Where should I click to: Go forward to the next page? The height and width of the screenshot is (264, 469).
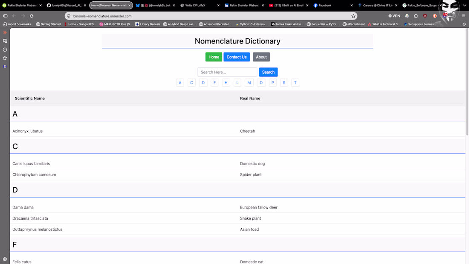pos(23,16)
